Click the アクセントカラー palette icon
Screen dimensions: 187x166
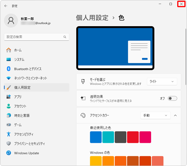click(83, 115)
